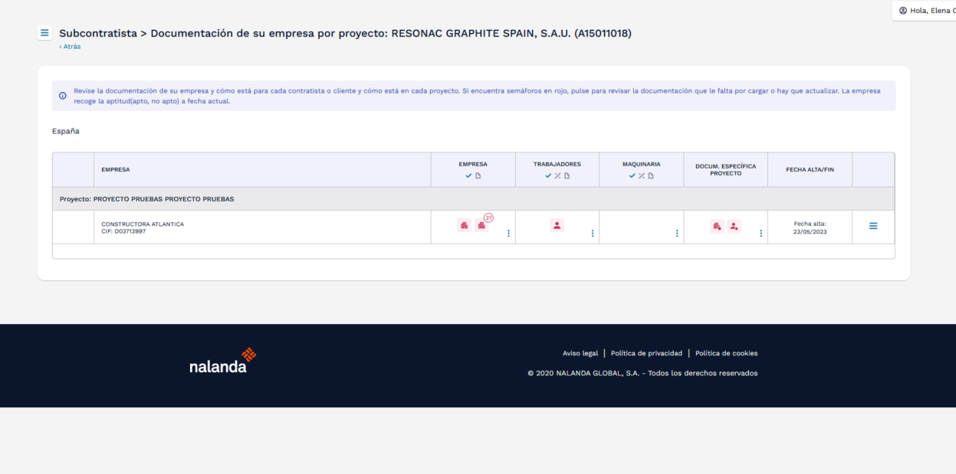The image size is (956, 474).
Task: Click the document icon under the Maquinaria header
Action: click(651, 176)
